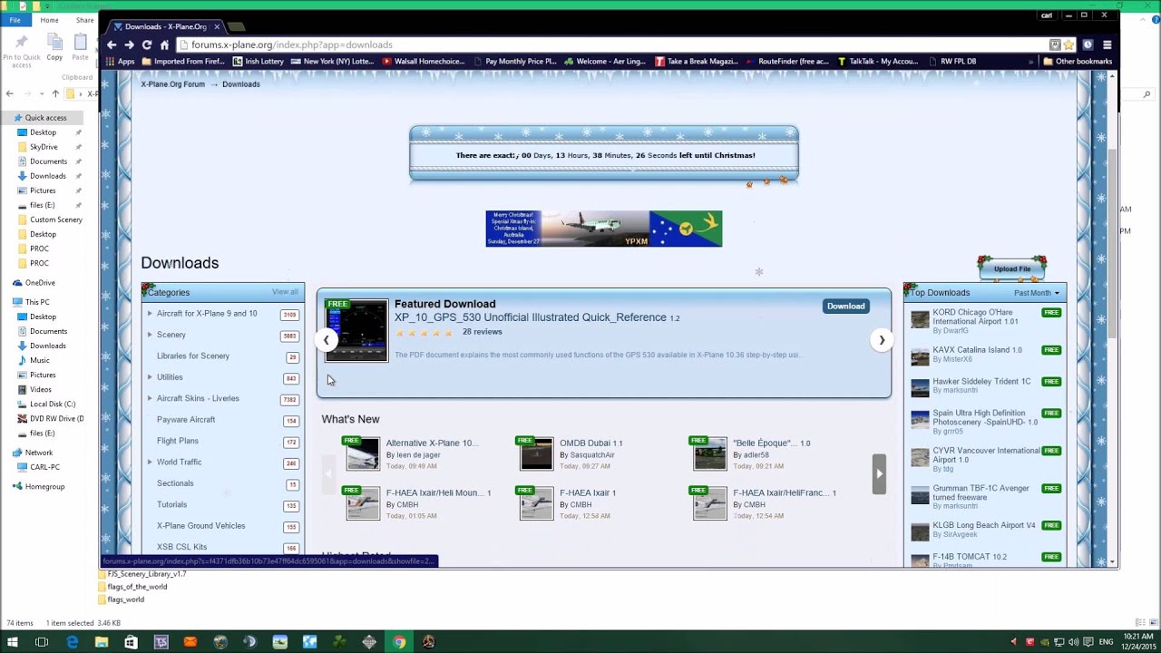Open Chrome hamburger menu

coord(1107,44)
